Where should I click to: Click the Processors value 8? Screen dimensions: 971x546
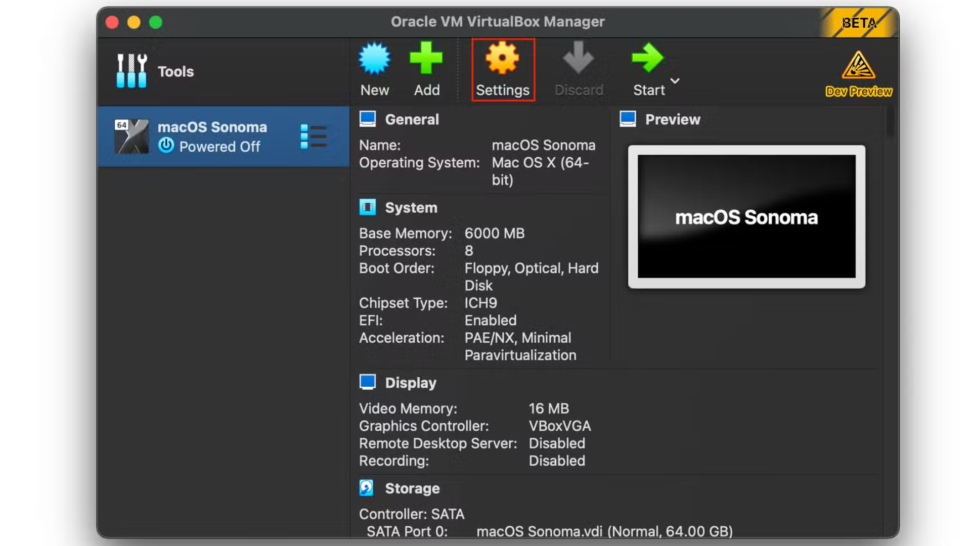click(469, 251)
